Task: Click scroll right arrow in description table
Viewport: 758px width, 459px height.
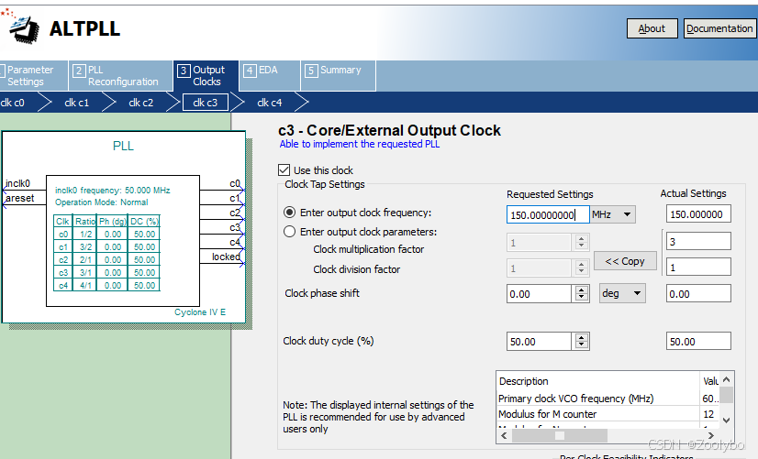Action: pos(711,436)
